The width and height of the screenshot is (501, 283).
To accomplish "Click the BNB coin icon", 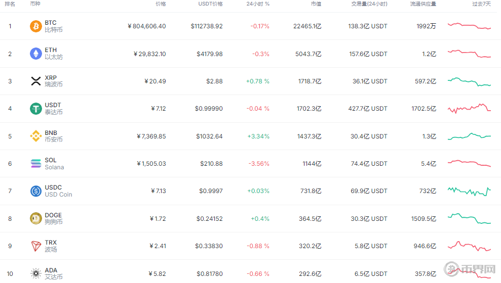I will point(36,136).
